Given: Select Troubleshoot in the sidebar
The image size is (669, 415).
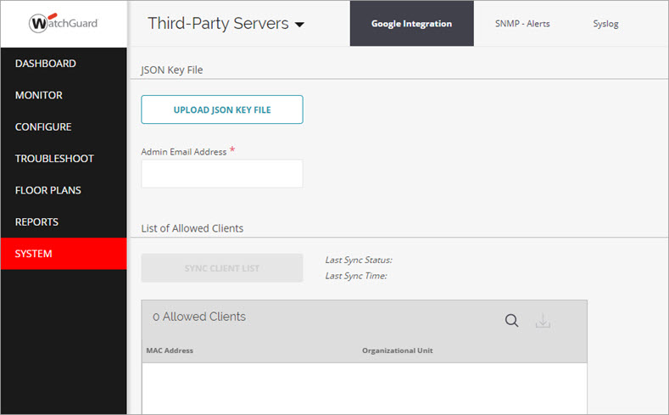Looking at the screenshot, I should [x=54, y=159].
